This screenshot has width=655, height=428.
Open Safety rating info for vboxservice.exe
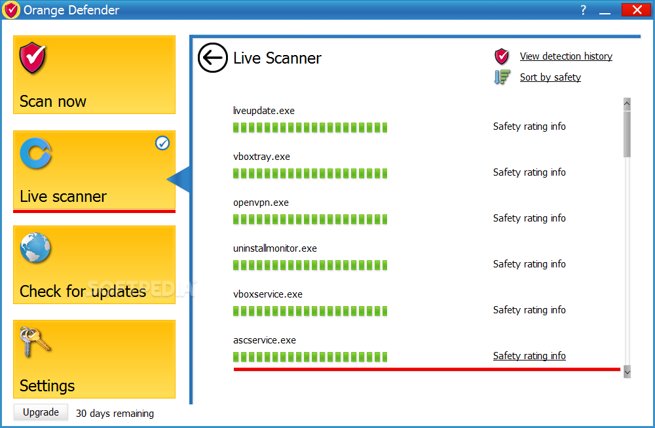tap(529, 310)
